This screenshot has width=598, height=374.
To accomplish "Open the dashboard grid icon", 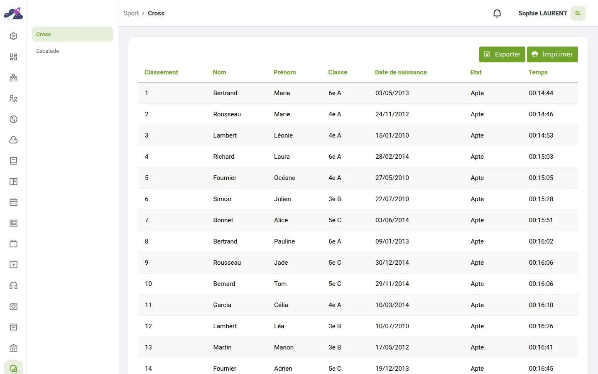I will 13,57.
